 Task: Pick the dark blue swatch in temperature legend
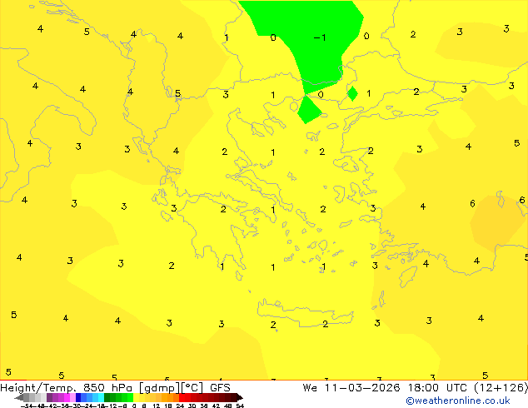click(x=78, y=398)
